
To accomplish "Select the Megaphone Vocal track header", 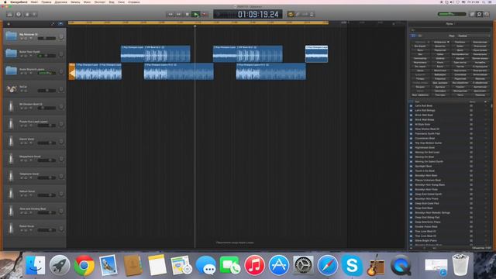I will click(35, 158).
